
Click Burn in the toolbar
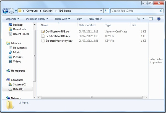click(79, 19)
